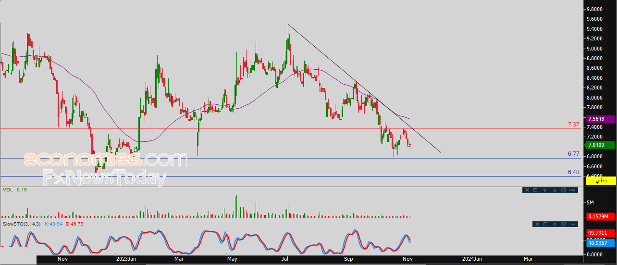Image resolution: width=617 pixels, height=265 pixels.
Task: Select the black descending trendline
Action: click(x=365, y=89)
